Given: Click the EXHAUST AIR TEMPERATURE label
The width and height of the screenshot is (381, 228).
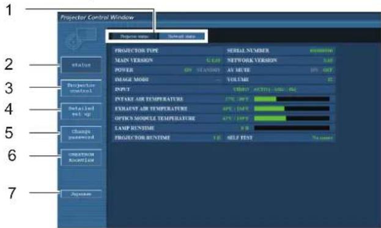Looking at the screenshot, I should point(151,109).
